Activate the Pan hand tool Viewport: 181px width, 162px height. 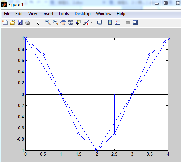[63, 22]
